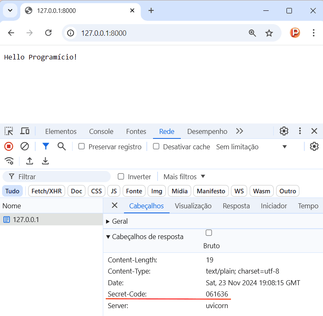Filter by Outro requests
Image resolution: width=323 pixels, height=316 pixels.
pyautogui.click(x=288, y=191)
